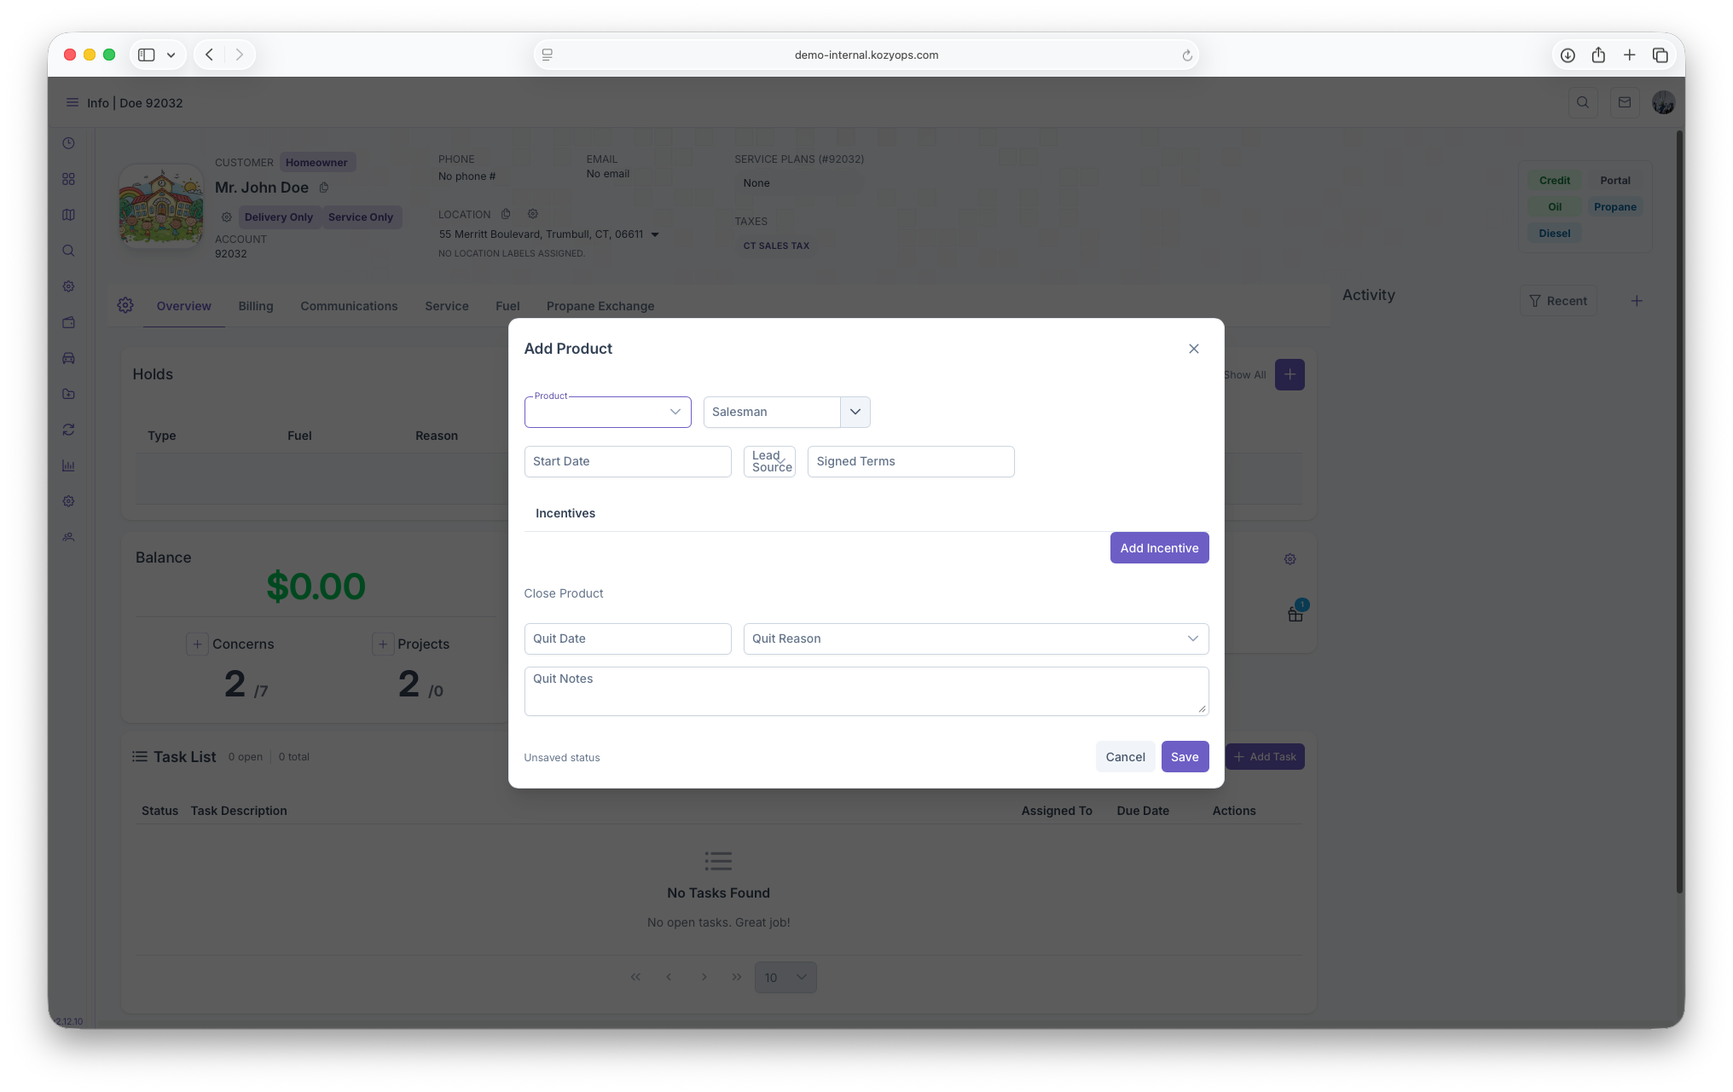This screenshot has width=1733, height=1092.
Task: Open the Product dropdown
Action: 607,412
